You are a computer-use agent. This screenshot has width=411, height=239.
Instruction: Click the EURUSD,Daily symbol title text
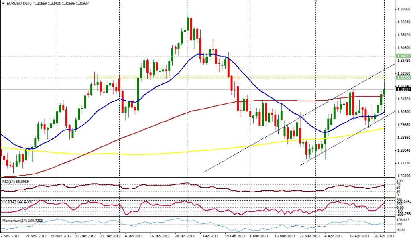(20, 4)
